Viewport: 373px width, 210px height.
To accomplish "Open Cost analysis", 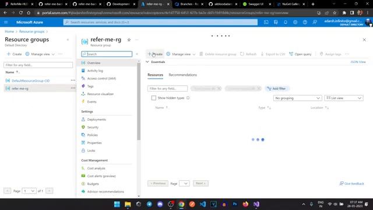I will [x=96, y=169].
